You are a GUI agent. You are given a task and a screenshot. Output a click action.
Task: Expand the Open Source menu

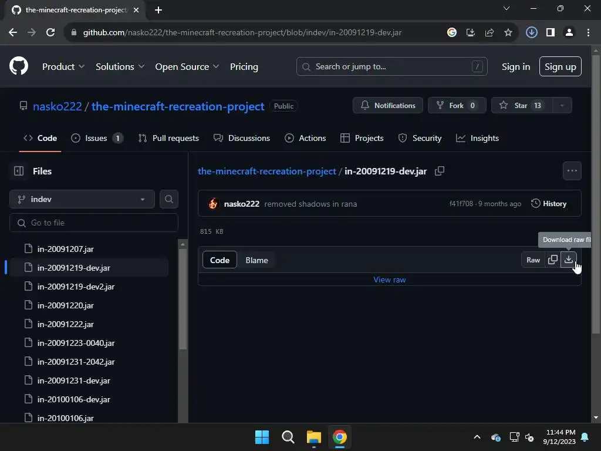coord(187,66)
